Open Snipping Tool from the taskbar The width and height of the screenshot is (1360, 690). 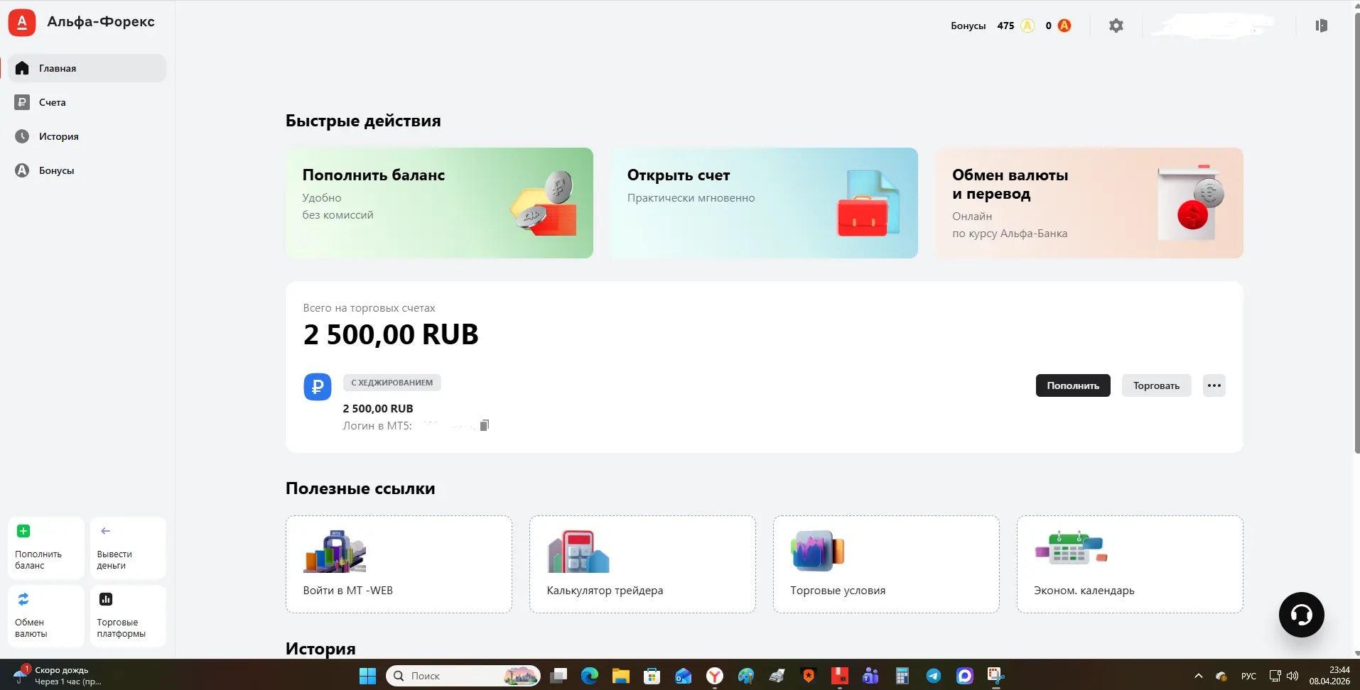(x=995, y=676)
